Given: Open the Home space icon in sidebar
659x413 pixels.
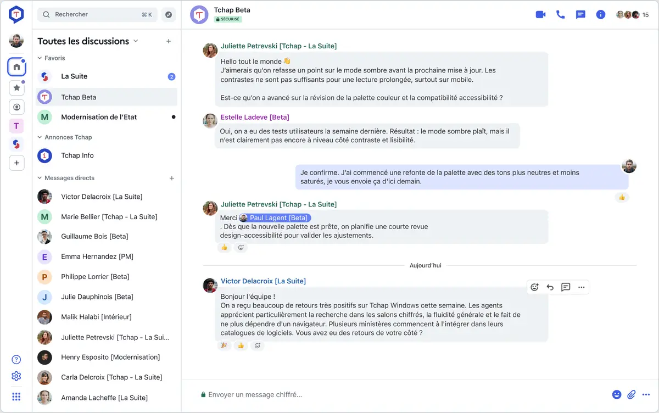Looking at the screenshot, I should click(16, 67).
